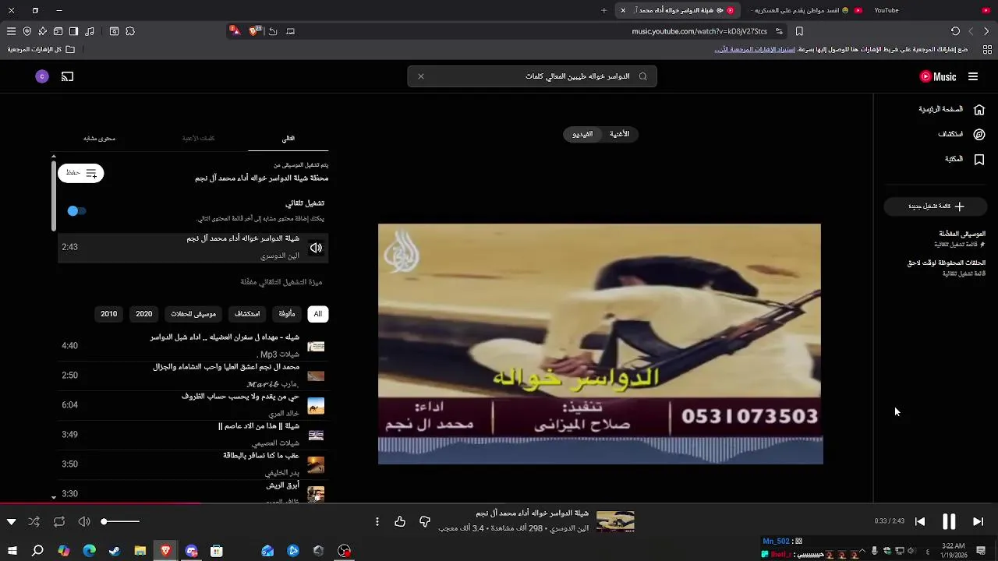Screen dimensions: 998x561
Task: Adjust the player volume slider
Action: (121, 521)
